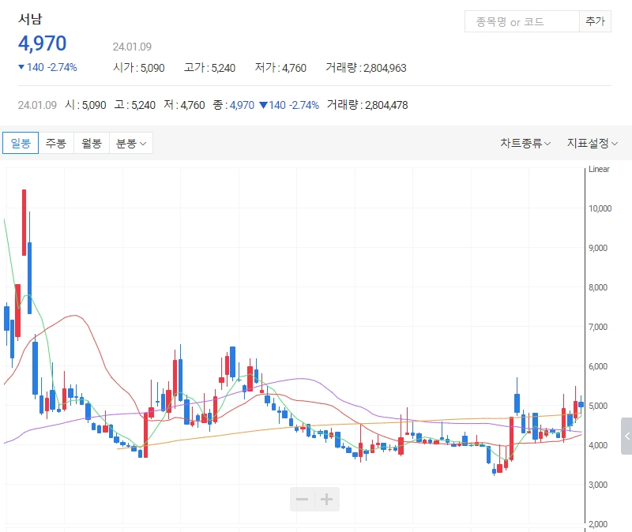Click the 5,000 price axis label
Screen dimensions: 632x532
click(598, 406)
